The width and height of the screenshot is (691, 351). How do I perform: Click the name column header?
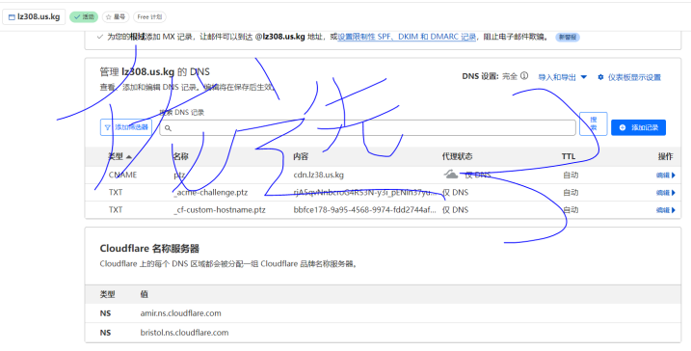pyautogui.click(x=180, y=156)
